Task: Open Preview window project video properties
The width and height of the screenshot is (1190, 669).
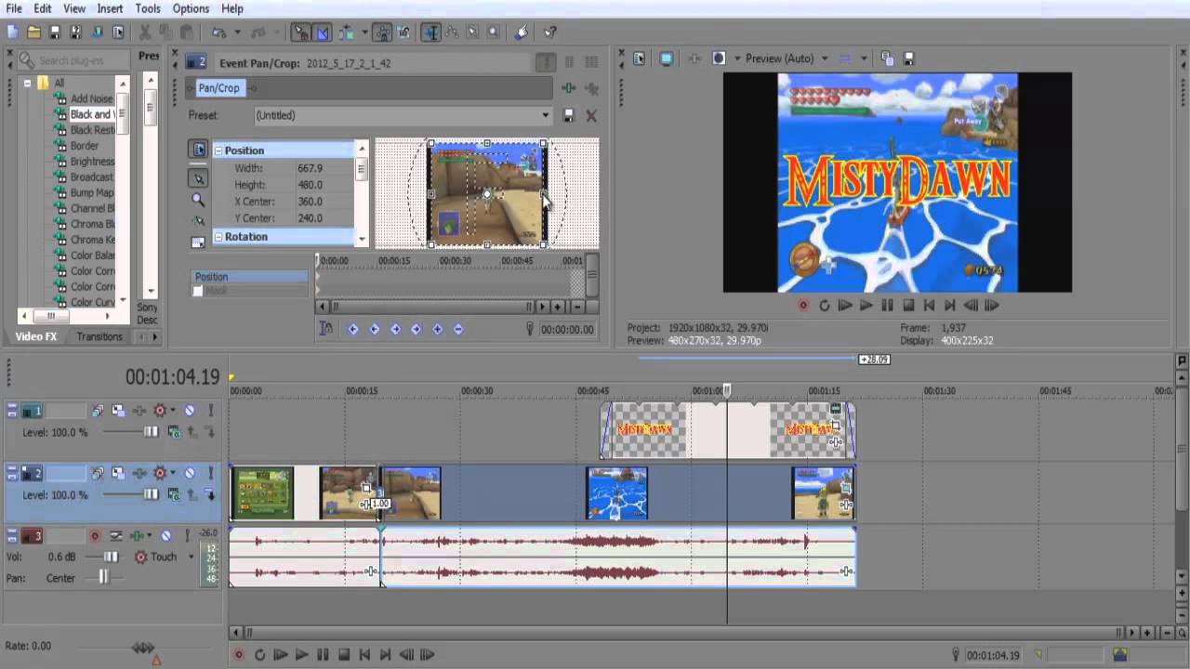Action: [639, 58]
